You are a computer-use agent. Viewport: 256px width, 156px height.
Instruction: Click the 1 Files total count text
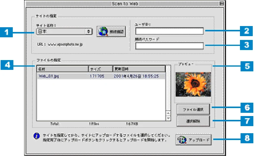[x=94, y=124]
